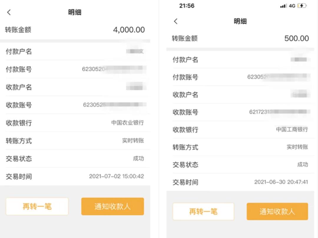Tap the back chevron on the right screen
The width and height of the screenshot is (318, 238).
click(175, 21)
